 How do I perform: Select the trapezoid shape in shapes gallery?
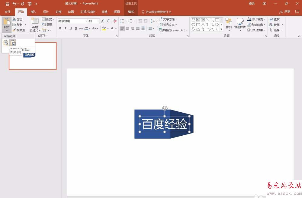tap(193, 20)
